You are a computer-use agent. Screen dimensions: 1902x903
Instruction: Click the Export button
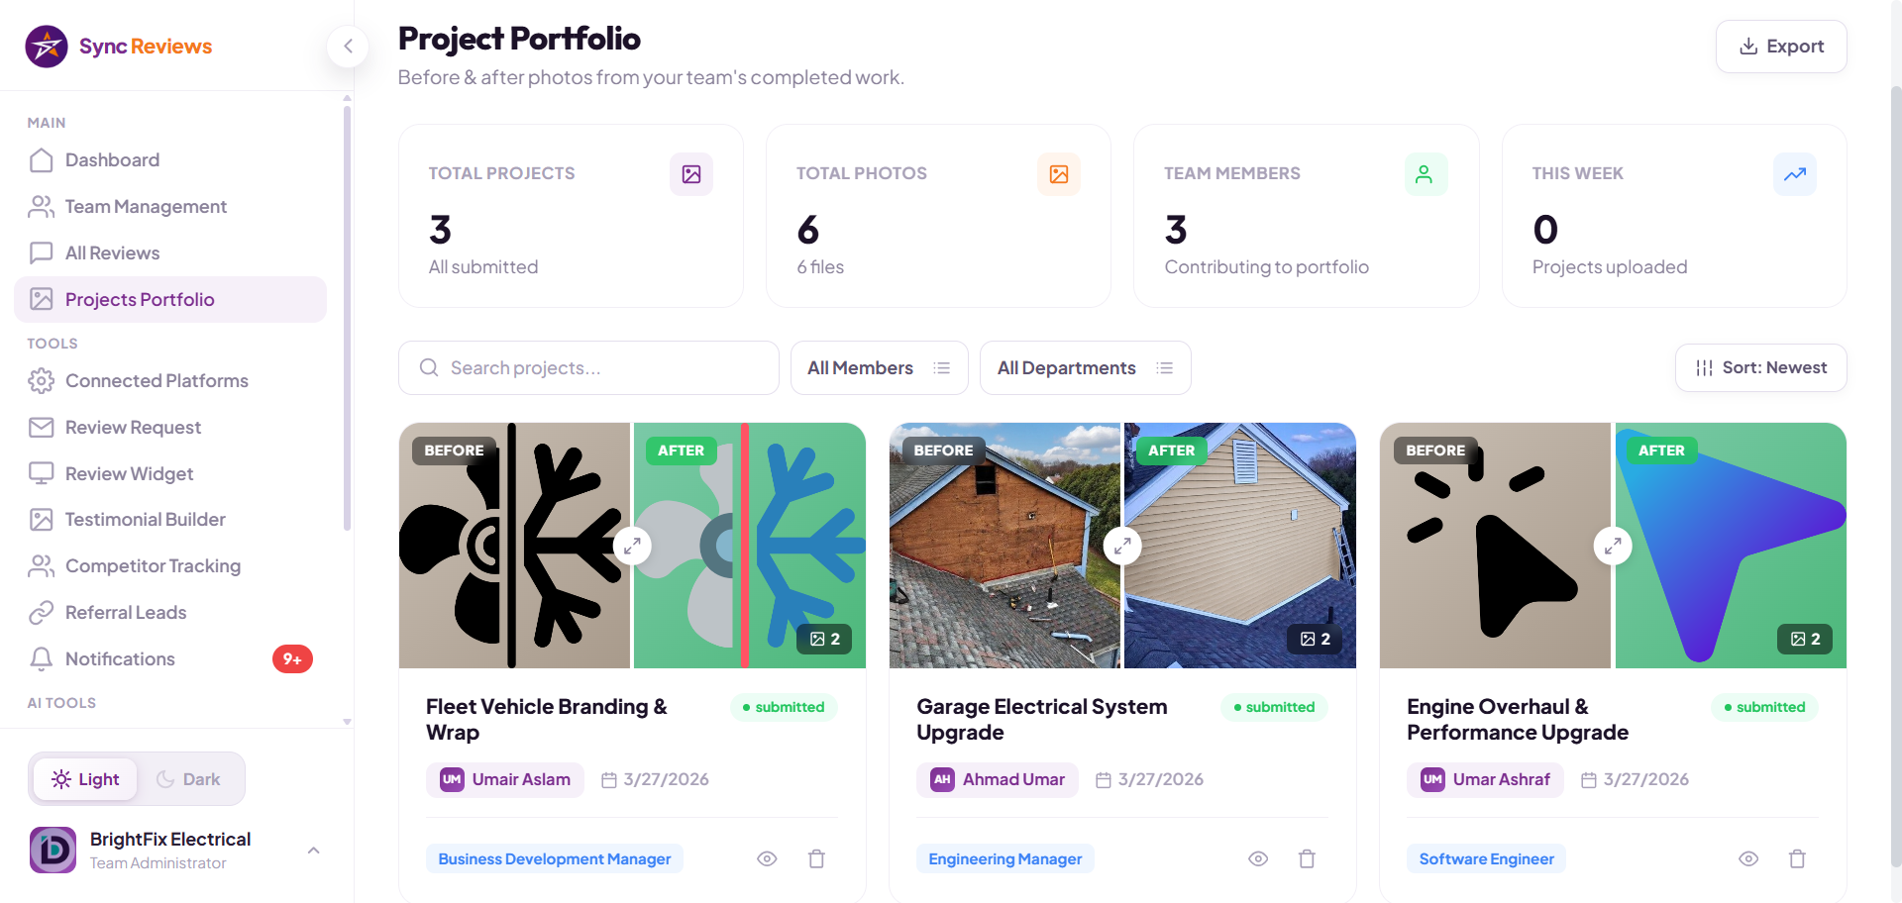click(x=1781, y=47)
